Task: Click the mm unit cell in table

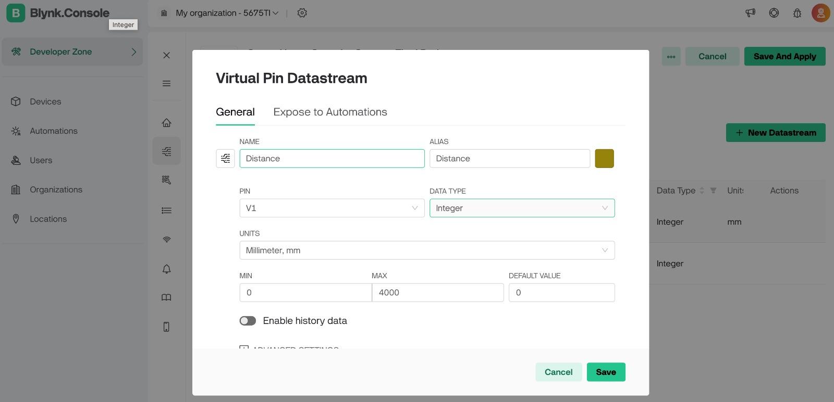Action: [734, 222]
